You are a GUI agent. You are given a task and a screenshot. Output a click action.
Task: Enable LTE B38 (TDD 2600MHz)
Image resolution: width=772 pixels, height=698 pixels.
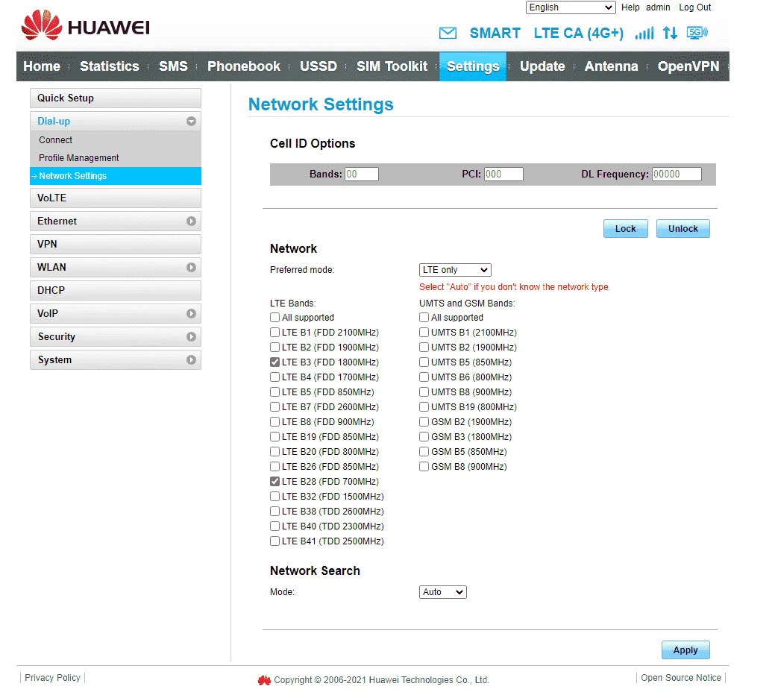point(274,511)
